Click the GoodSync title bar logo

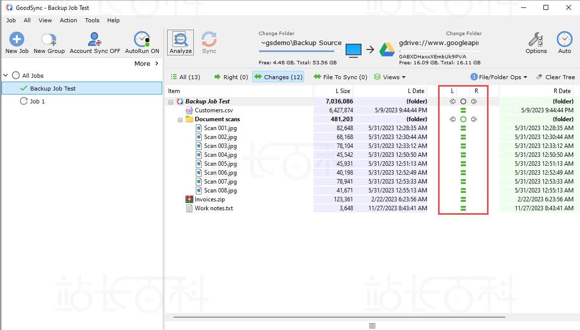[9, 7]
